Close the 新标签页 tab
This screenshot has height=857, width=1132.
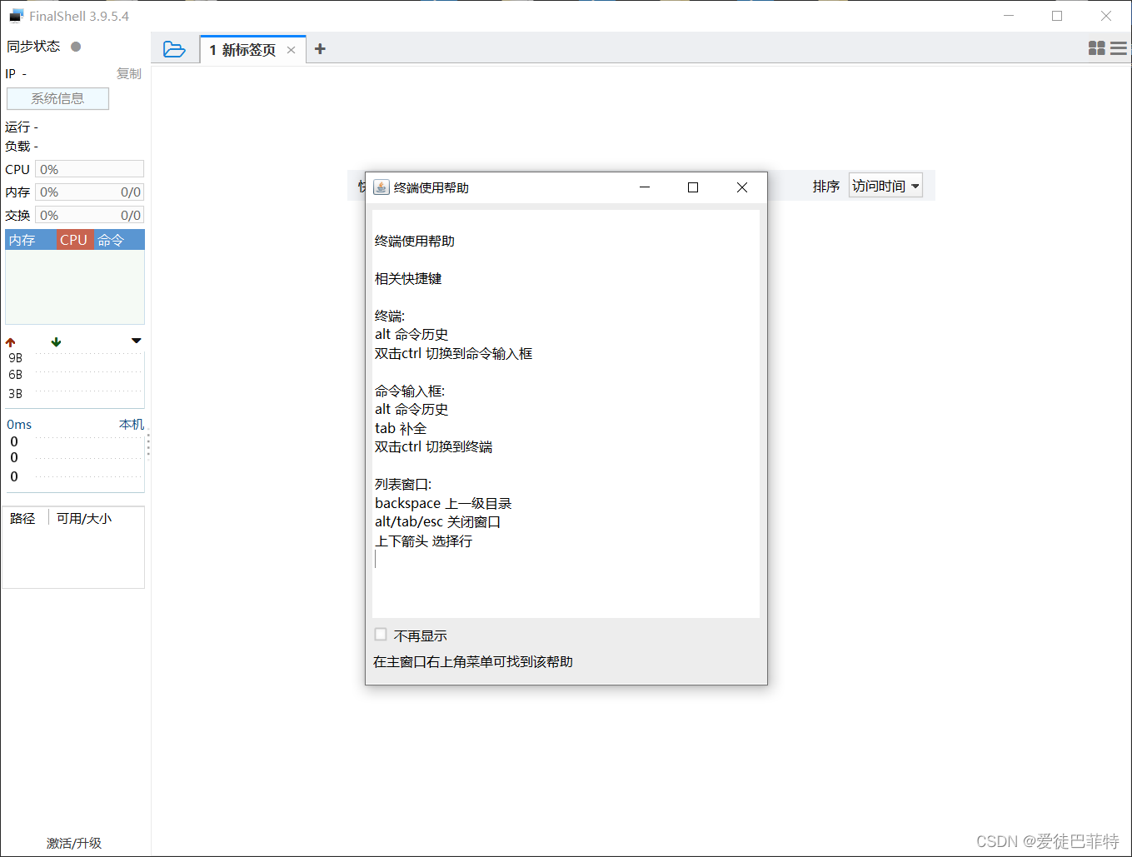click(291, 50)
